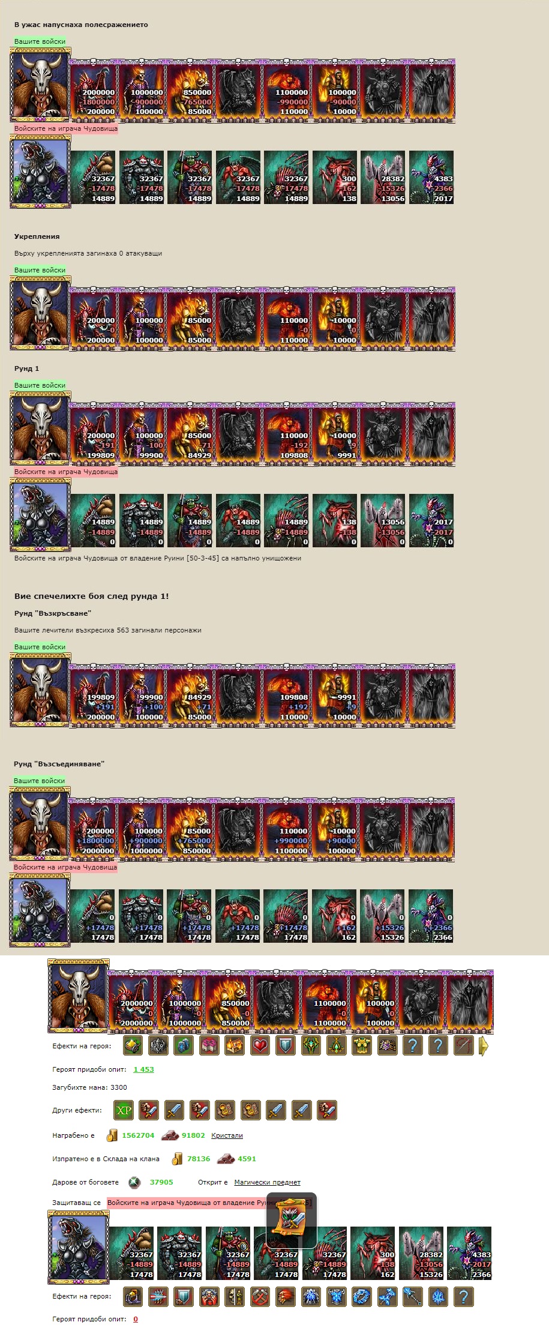The width and height of the screenshot is (549, 1328).
Task: Click the shield hero effect icon in the attacker row
Action: pos(286,1046)
